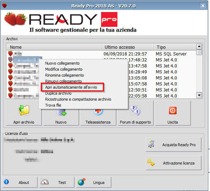Choose 'Trova file' in context menu
Image resolution: width=210 pixels, height=191 pixels.
[x=53, y=105]
